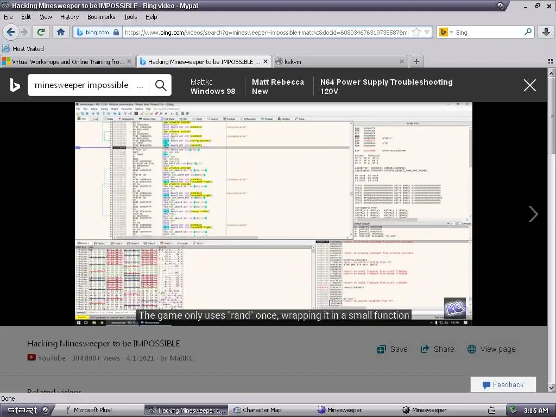Go back with the browser back arrow

click(x=10, y=32)
